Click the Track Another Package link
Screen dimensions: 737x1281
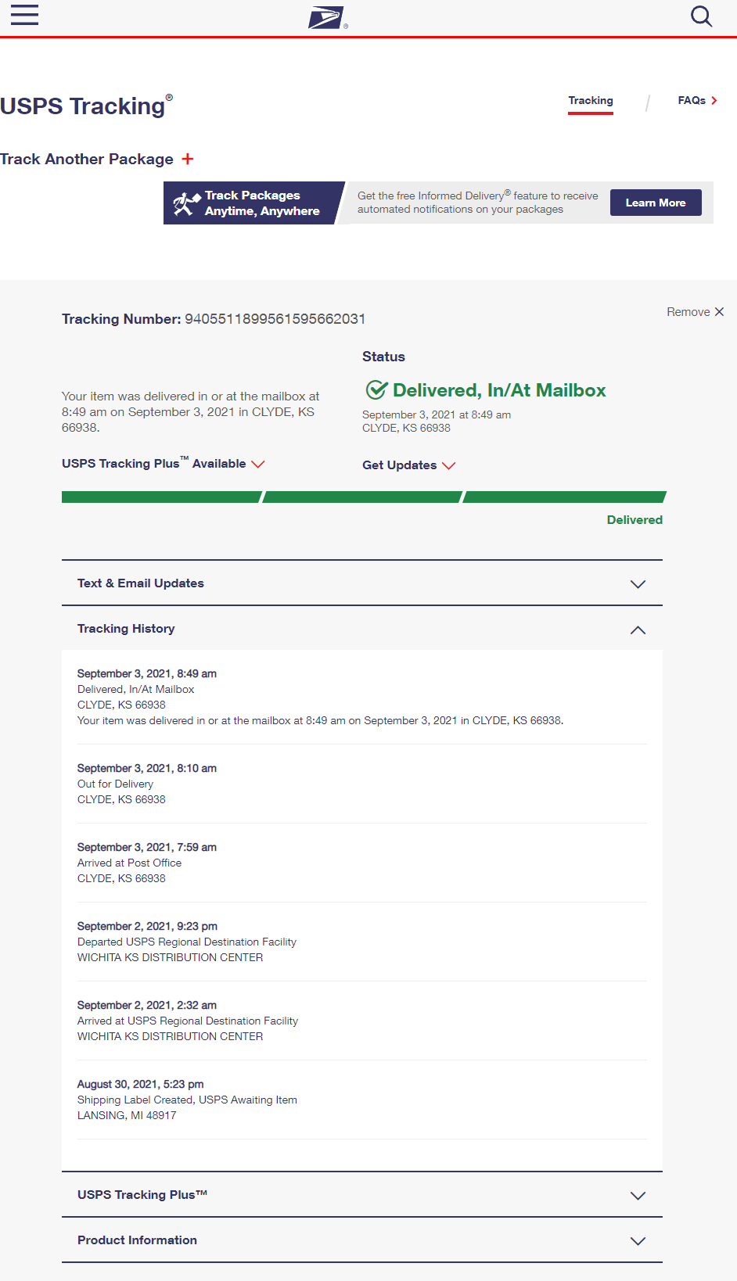pos(87,159)
